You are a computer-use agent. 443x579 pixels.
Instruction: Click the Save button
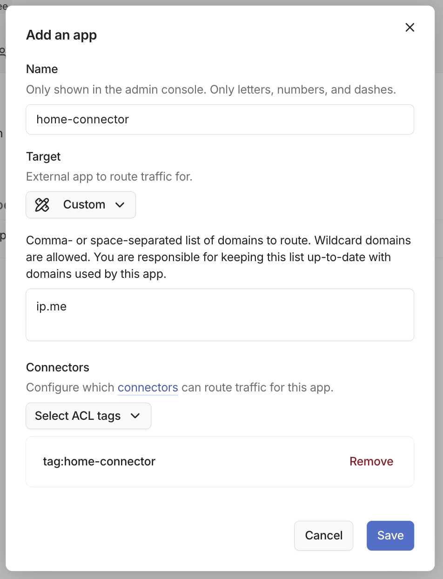(390, 535)
